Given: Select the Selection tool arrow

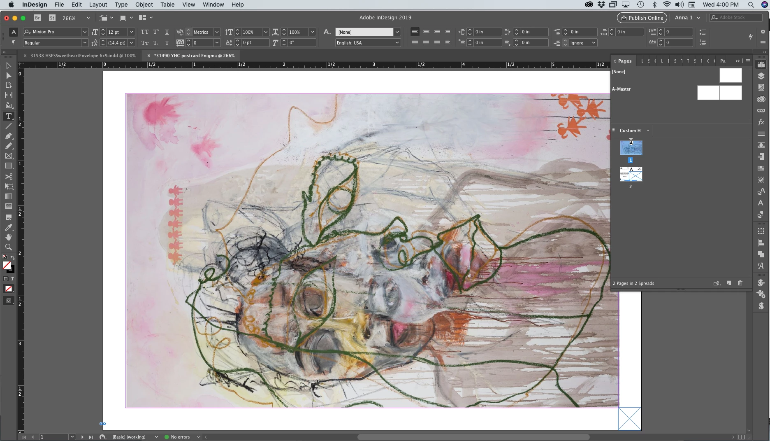Looking at the screenshot, I should [x=8, y=65].
